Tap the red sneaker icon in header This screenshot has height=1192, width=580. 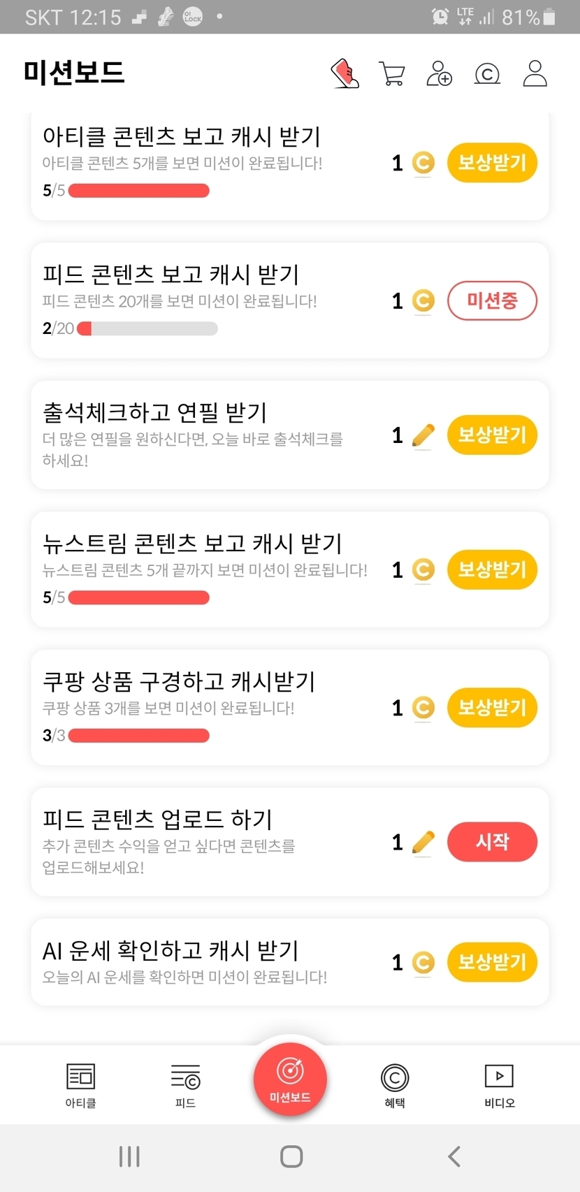click(x=345, y=73)
